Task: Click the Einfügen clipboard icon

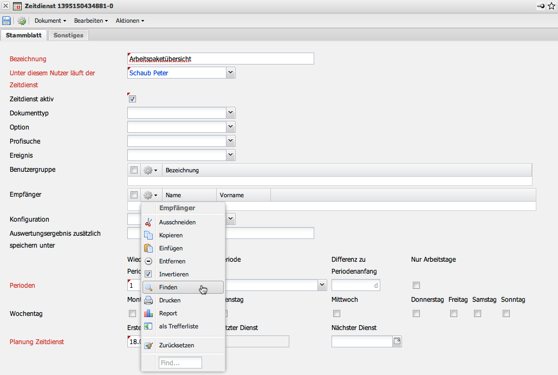Action: click(148, 248)
